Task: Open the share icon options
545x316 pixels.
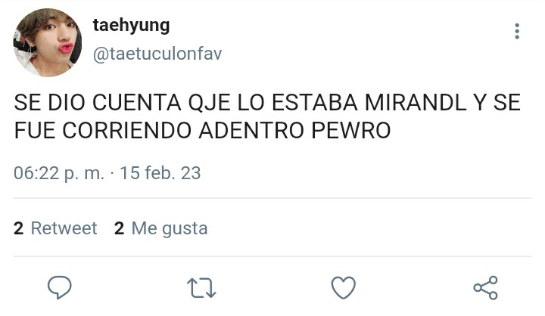Action: [485, 288]
